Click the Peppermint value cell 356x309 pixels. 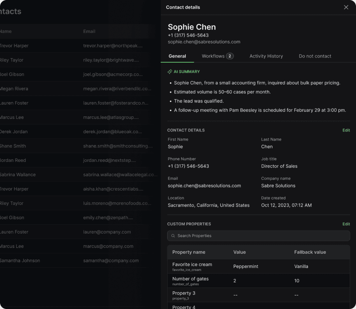tap(246, 266)
